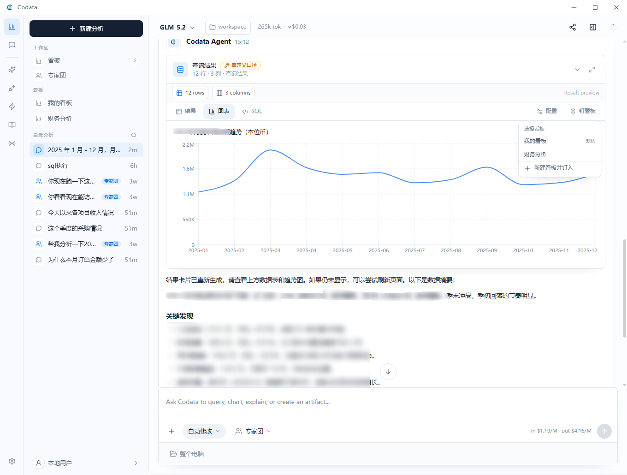Click the lightning bolt icon in left rail
This screenshot has height=475, width=627.
(x=12, y=107)
